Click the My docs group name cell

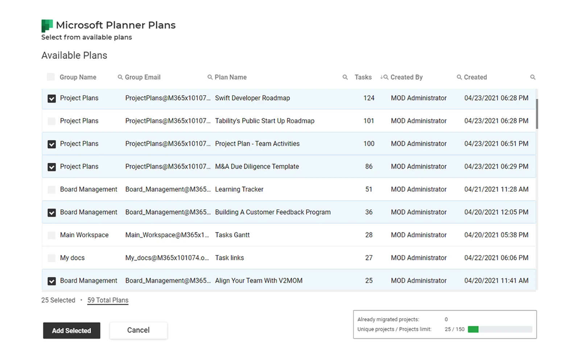72,258
